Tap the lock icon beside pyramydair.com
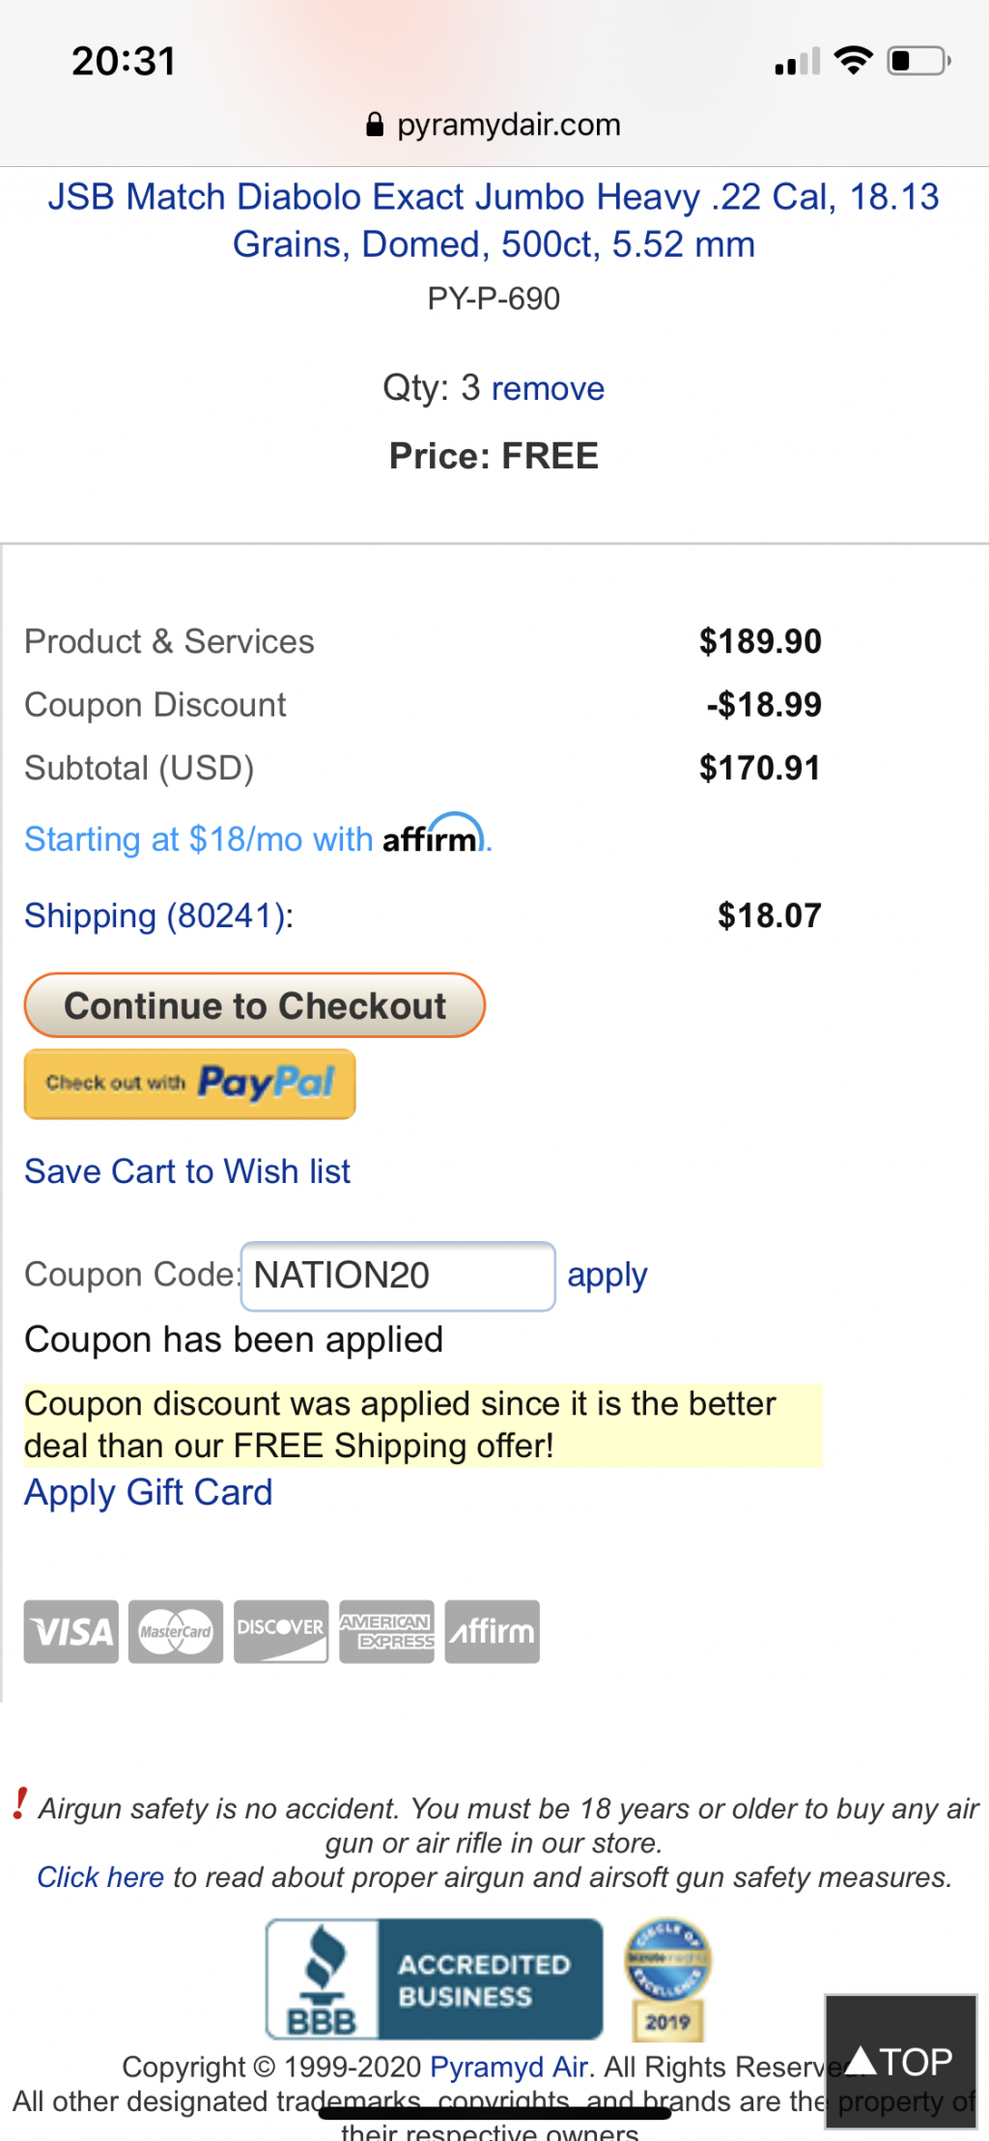 375,125
